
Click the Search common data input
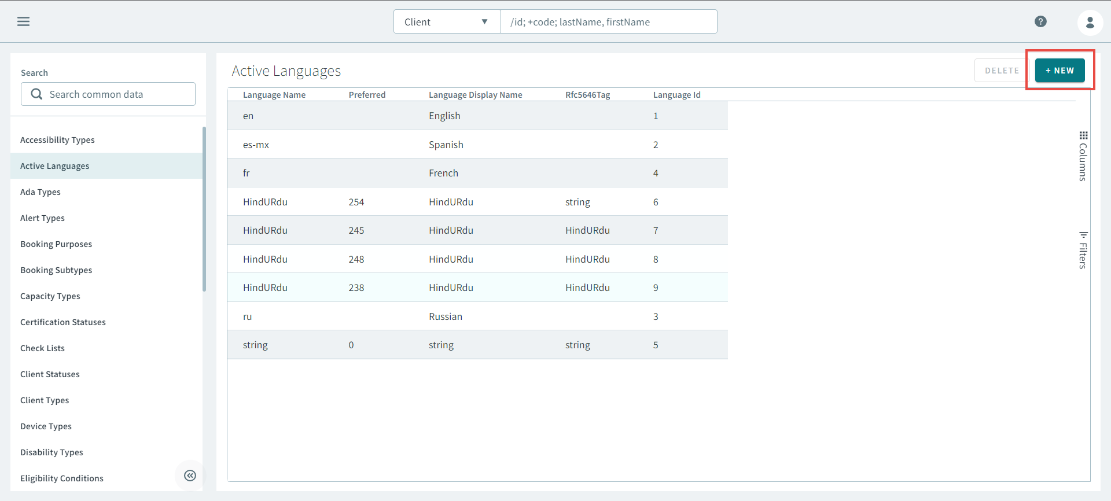(x=116, y=94)
